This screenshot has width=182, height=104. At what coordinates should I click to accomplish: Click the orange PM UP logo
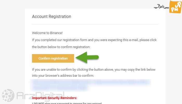175,7
